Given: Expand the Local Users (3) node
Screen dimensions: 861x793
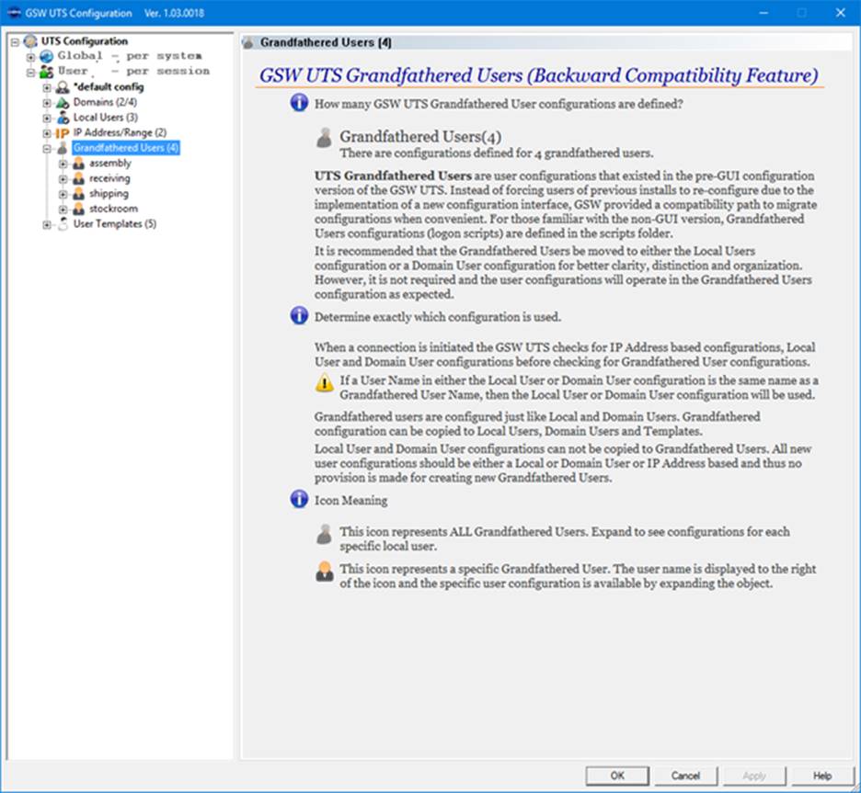Looking at the screenshot, I should click(47, 118).
